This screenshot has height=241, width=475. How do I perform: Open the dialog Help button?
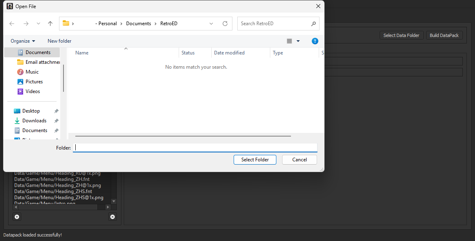pyautogui.click(x=315, y=41)
